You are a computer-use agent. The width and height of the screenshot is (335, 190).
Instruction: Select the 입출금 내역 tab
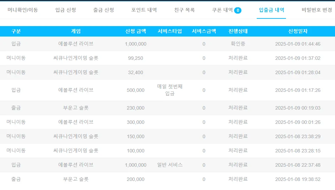pos(271,10)
